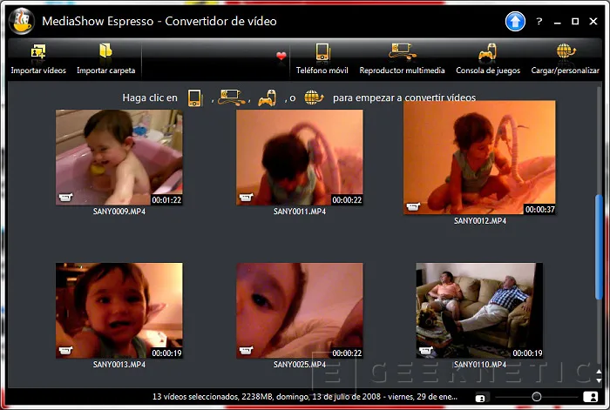Click the Reproductor multimedia text label

(x=402, y=71)
